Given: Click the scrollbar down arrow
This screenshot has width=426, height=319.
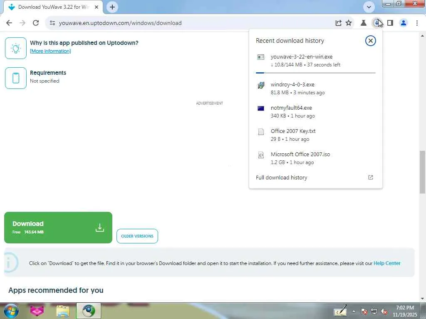Looking at the screenshot, I should [x=422, y=299].
